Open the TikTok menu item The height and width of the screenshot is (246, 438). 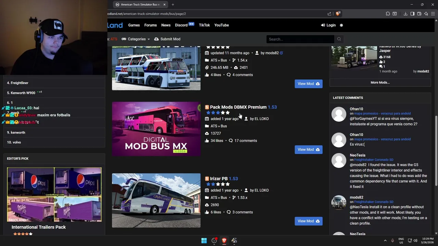tap(204, 25)
